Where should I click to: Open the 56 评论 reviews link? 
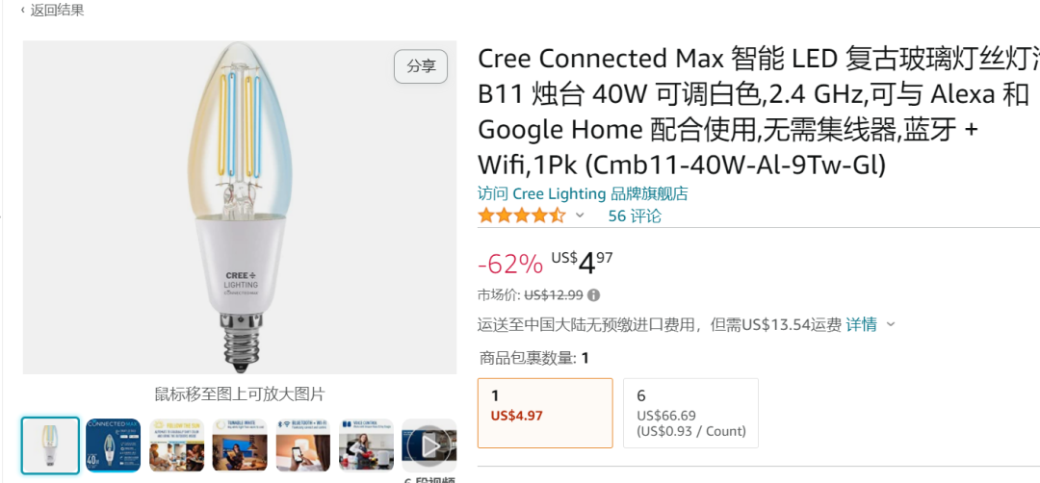[635, 216]
